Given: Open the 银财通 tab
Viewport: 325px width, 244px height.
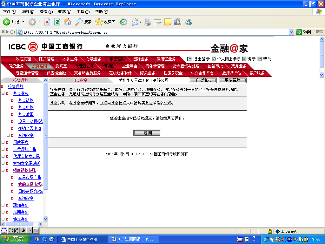Looking at the screenshot, I should [x=108, y=66].
